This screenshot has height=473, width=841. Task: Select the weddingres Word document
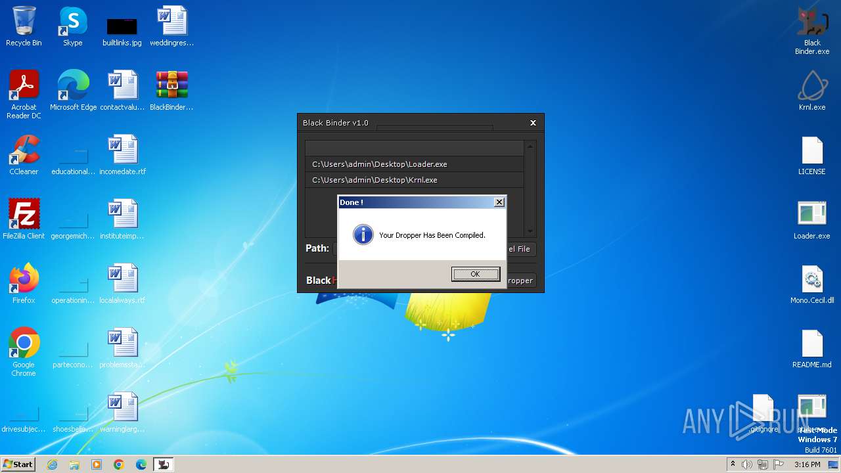pyautogui.click(x=171, y=26)
